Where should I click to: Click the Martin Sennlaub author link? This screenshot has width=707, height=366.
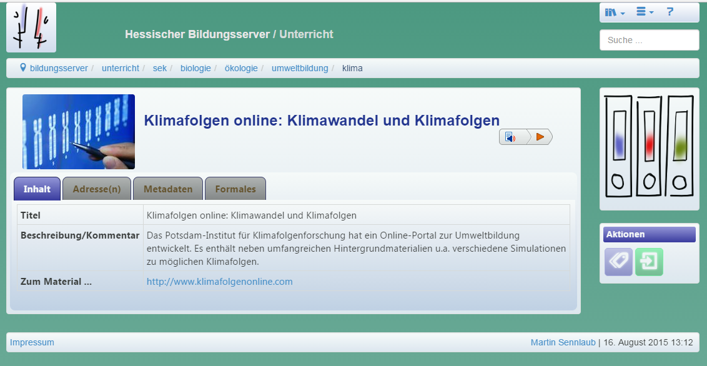(x=563, y=342)
